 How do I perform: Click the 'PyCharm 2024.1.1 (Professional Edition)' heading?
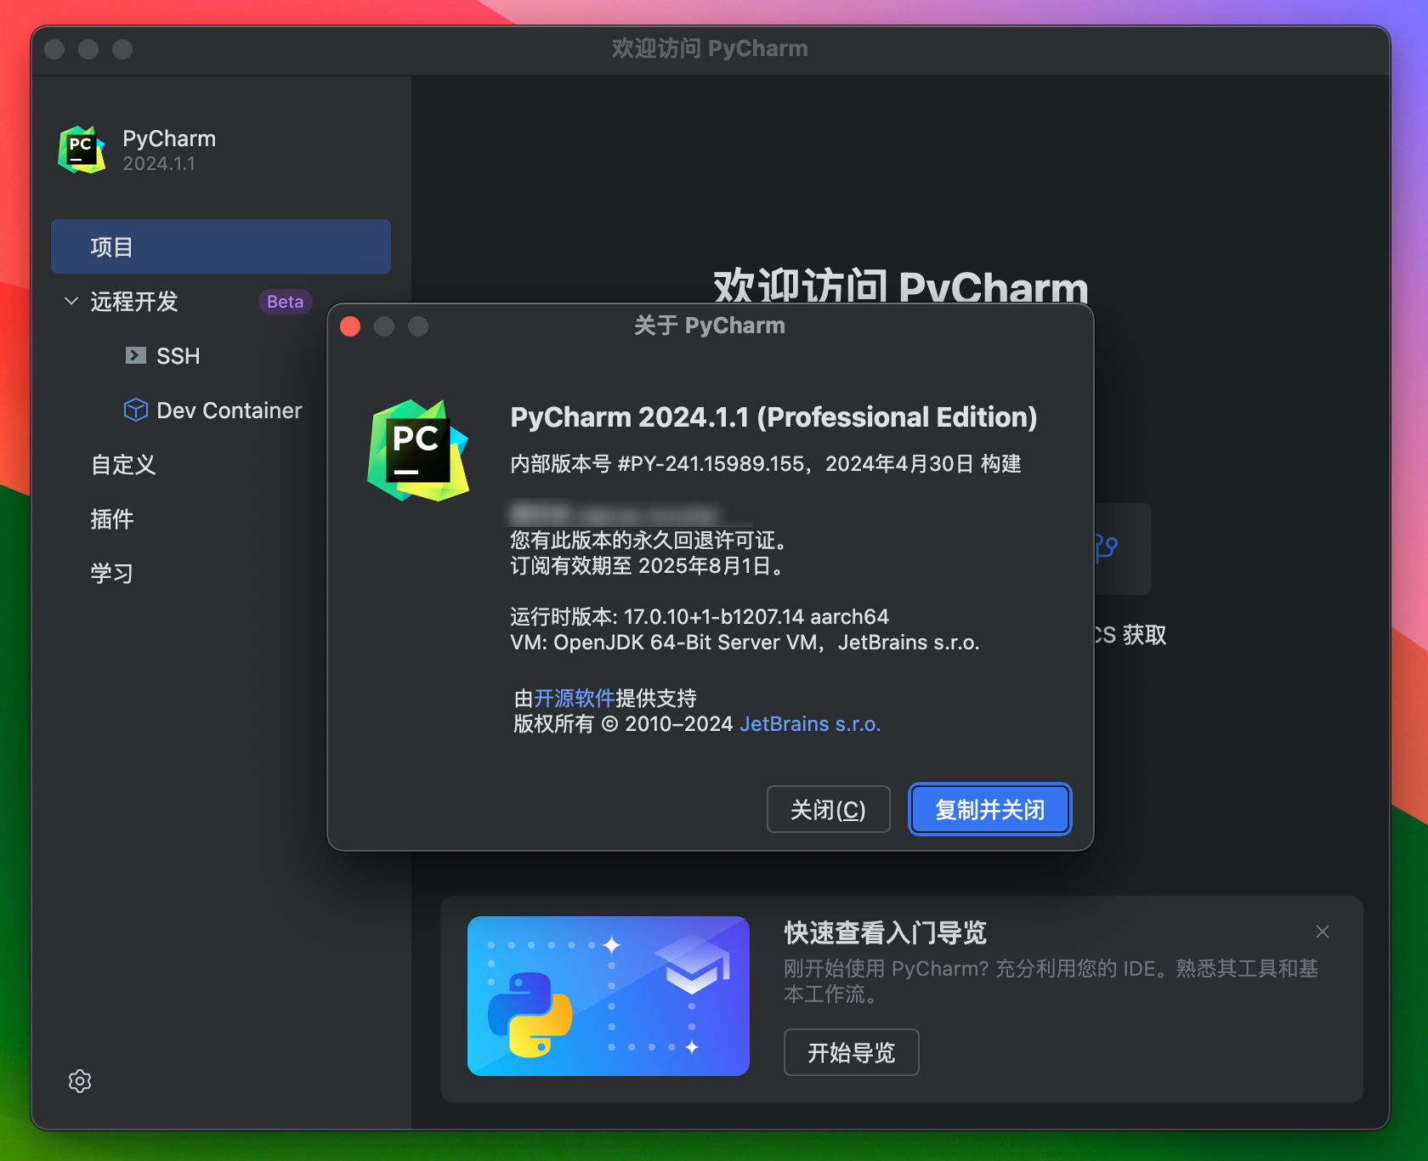(773, 416)
